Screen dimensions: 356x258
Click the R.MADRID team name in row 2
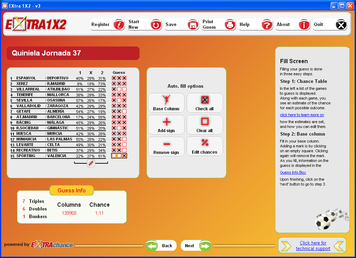pos(56,84)
